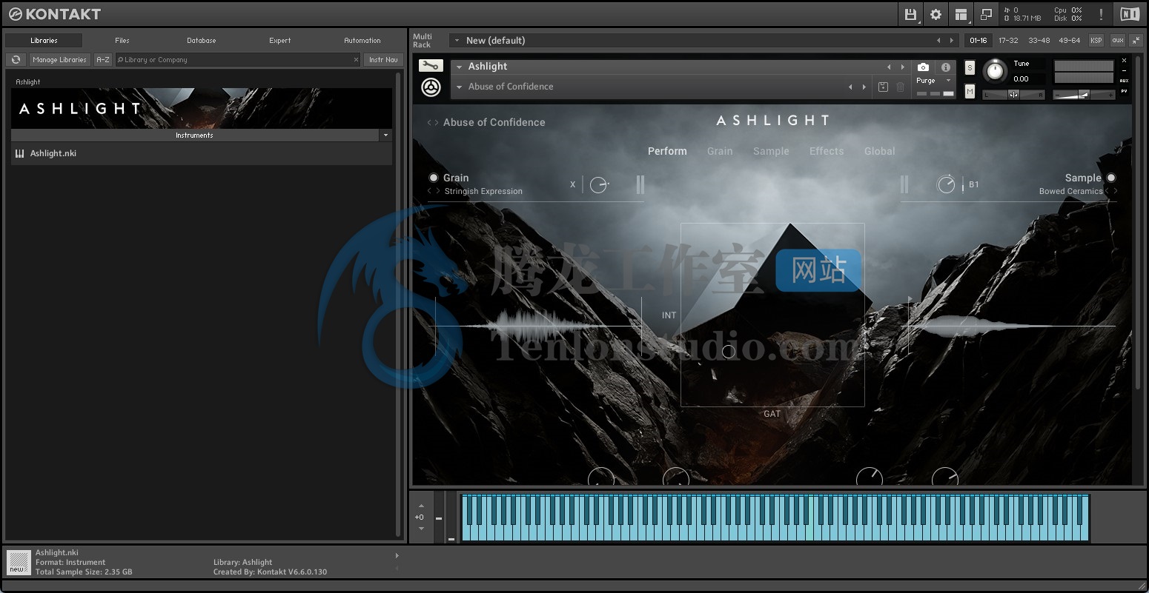Refresh libraries with circular arrows icon
The image size is (1149, 593).
click(x=16, y=59)
